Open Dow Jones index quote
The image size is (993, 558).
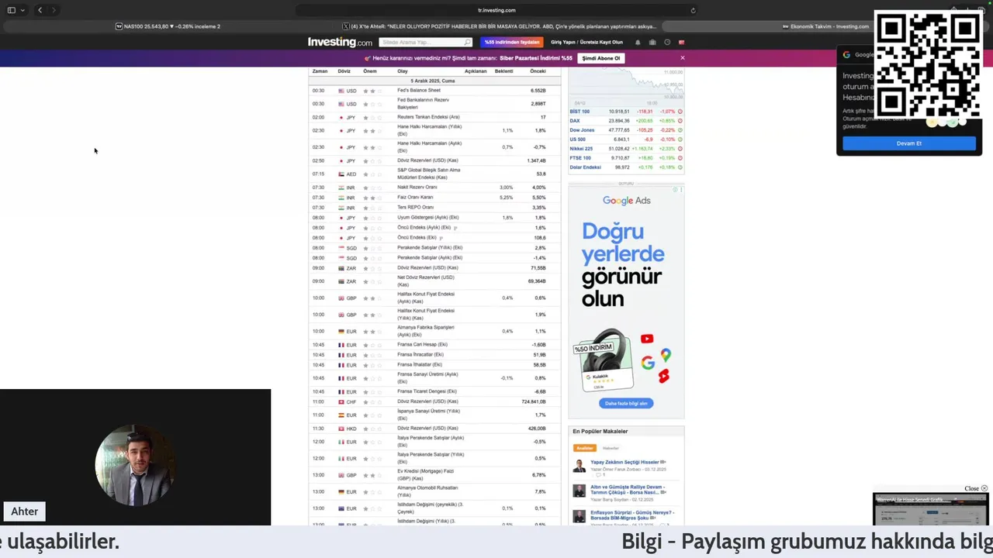click(582, 130)
